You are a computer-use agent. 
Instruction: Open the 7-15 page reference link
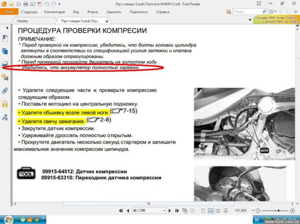(124, 111)
